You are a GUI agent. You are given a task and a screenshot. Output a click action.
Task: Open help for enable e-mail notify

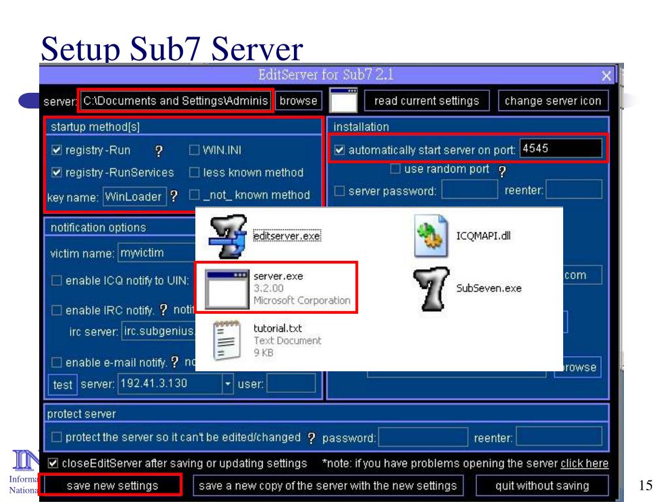point(174,362)
